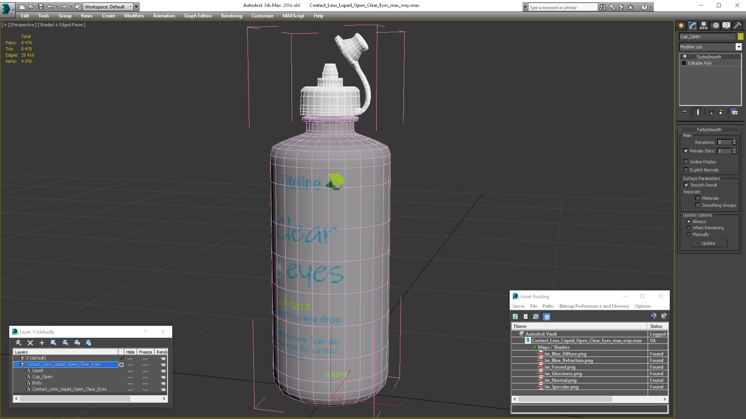
Task: Refresh the Asset Tracking list
Action: click(x=515, y=317)
